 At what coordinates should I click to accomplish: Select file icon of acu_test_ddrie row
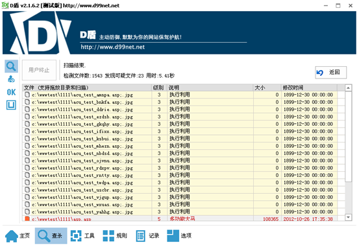point(27,110)
